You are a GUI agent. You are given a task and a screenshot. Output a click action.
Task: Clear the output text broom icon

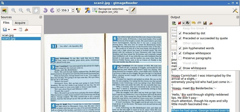tap(211, 23)
